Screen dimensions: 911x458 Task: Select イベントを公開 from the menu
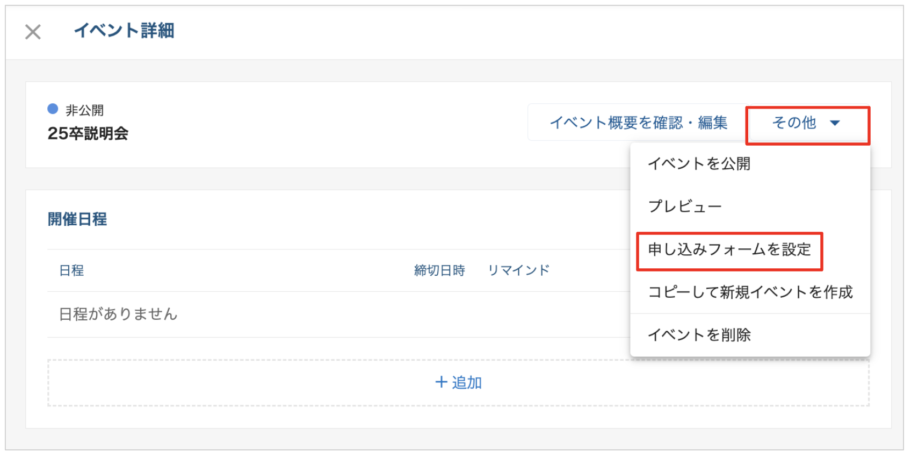(699, 163)
